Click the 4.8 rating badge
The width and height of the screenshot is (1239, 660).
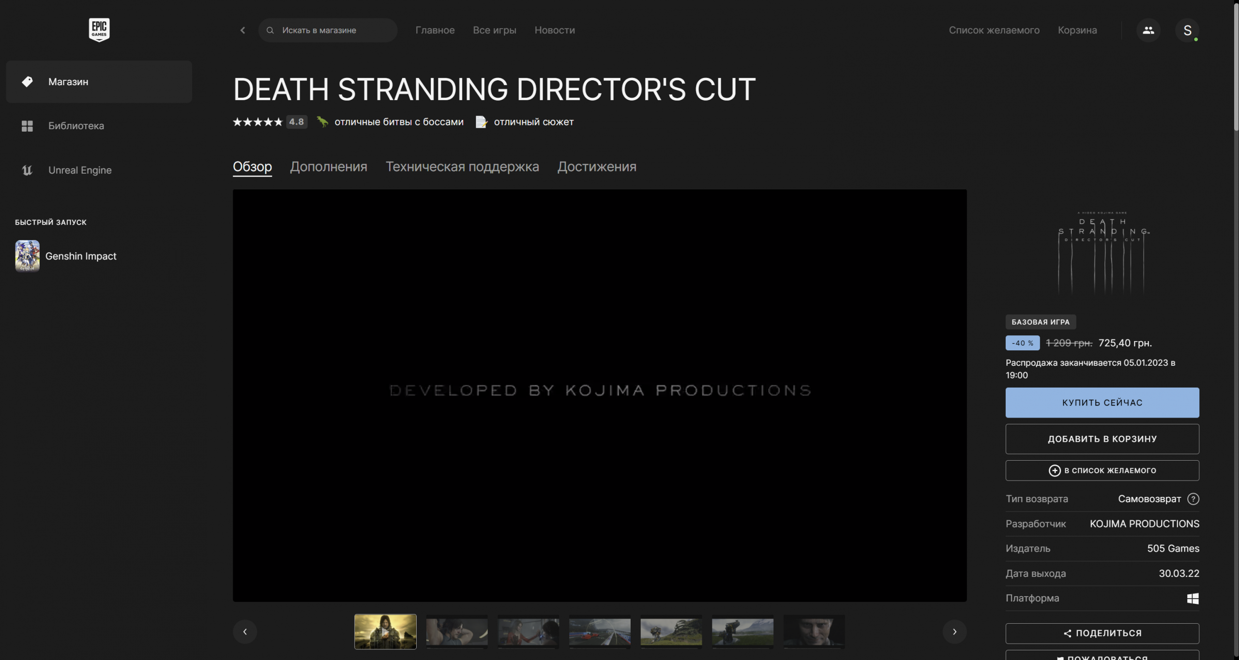(296, 122)
